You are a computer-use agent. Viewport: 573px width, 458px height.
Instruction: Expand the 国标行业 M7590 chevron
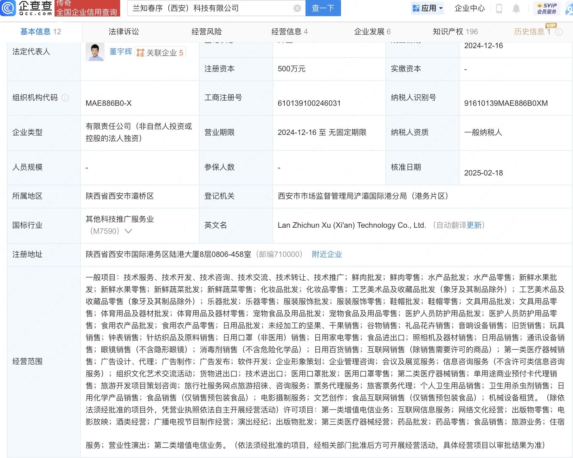tap(128, 231)
